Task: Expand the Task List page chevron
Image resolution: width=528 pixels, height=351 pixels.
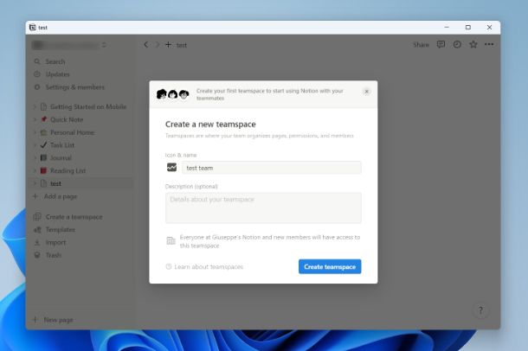Action: pos(35,145)
